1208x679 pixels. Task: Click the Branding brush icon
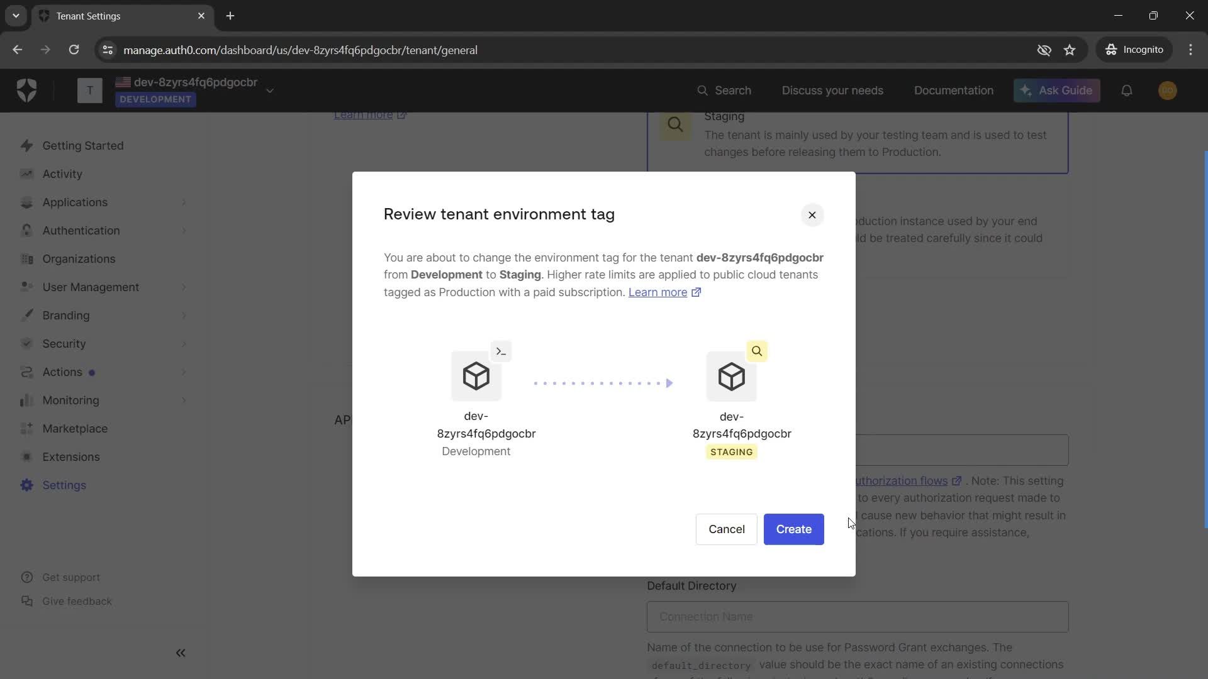[x=26, y=316]
